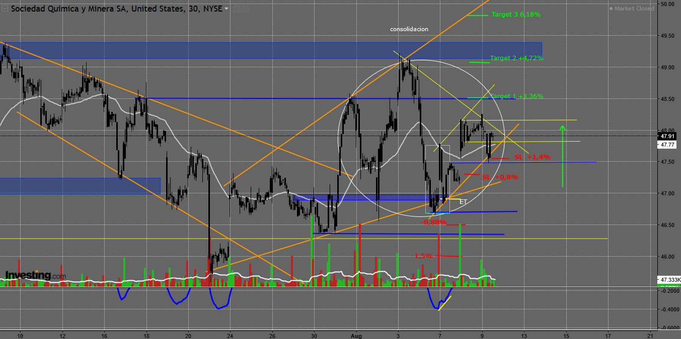Click the 12 date on the time axis

tap(62, 335)
